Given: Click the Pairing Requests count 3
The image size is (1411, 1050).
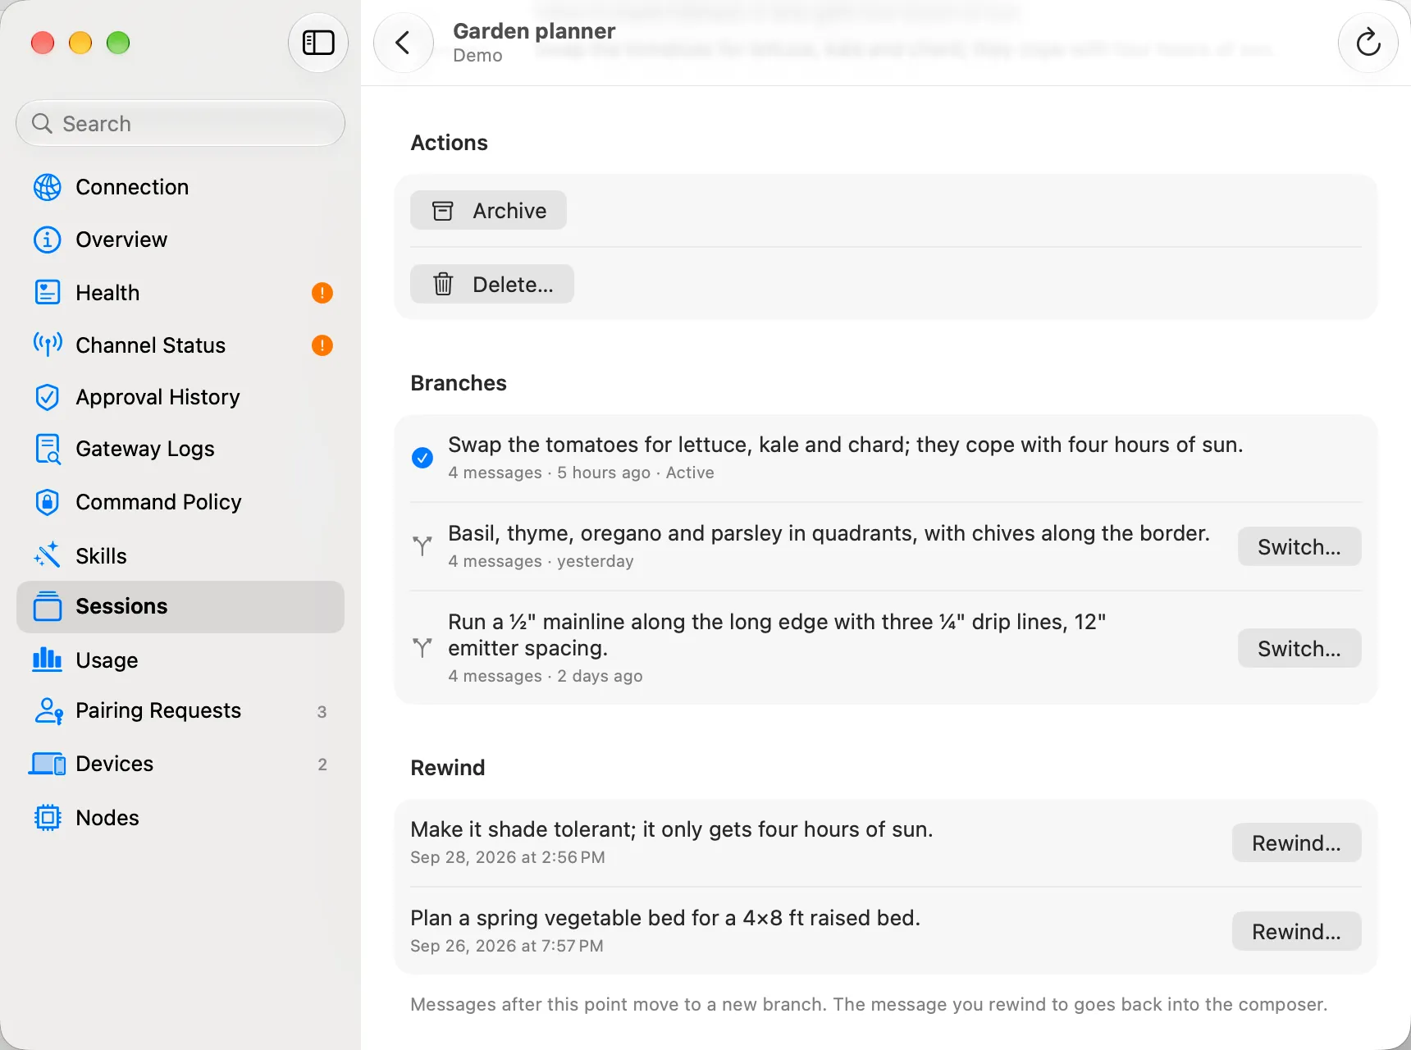Looking at the screenshot, I should coord(322,712).
